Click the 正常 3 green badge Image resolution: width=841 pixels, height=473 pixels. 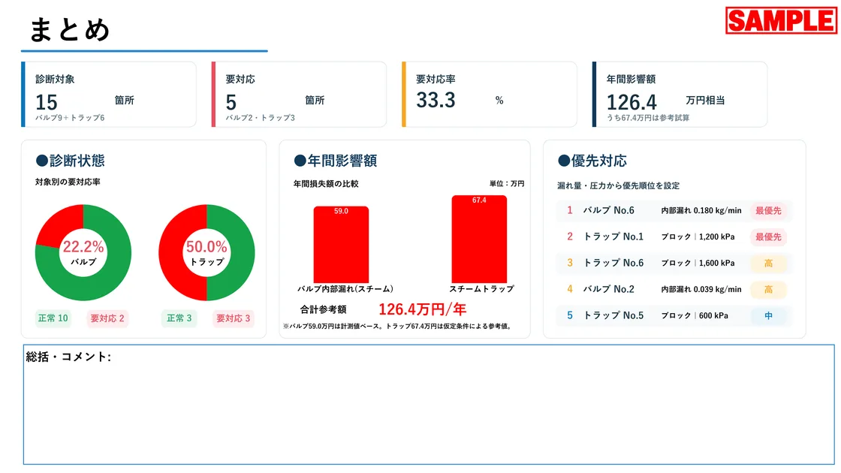[x=179, y=318]
